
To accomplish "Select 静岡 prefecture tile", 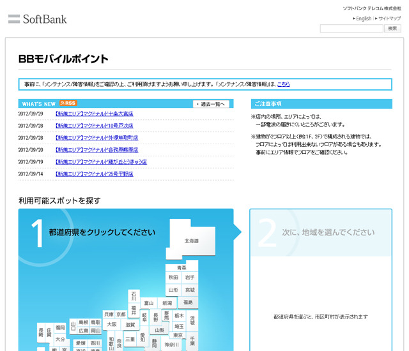I will pyautogui.click(x=155, y=343).
